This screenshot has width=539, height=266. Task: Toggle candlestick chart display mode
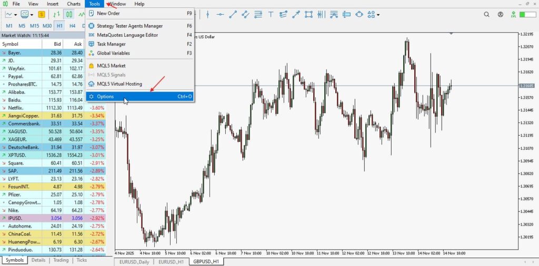click(x=68, y=14)
